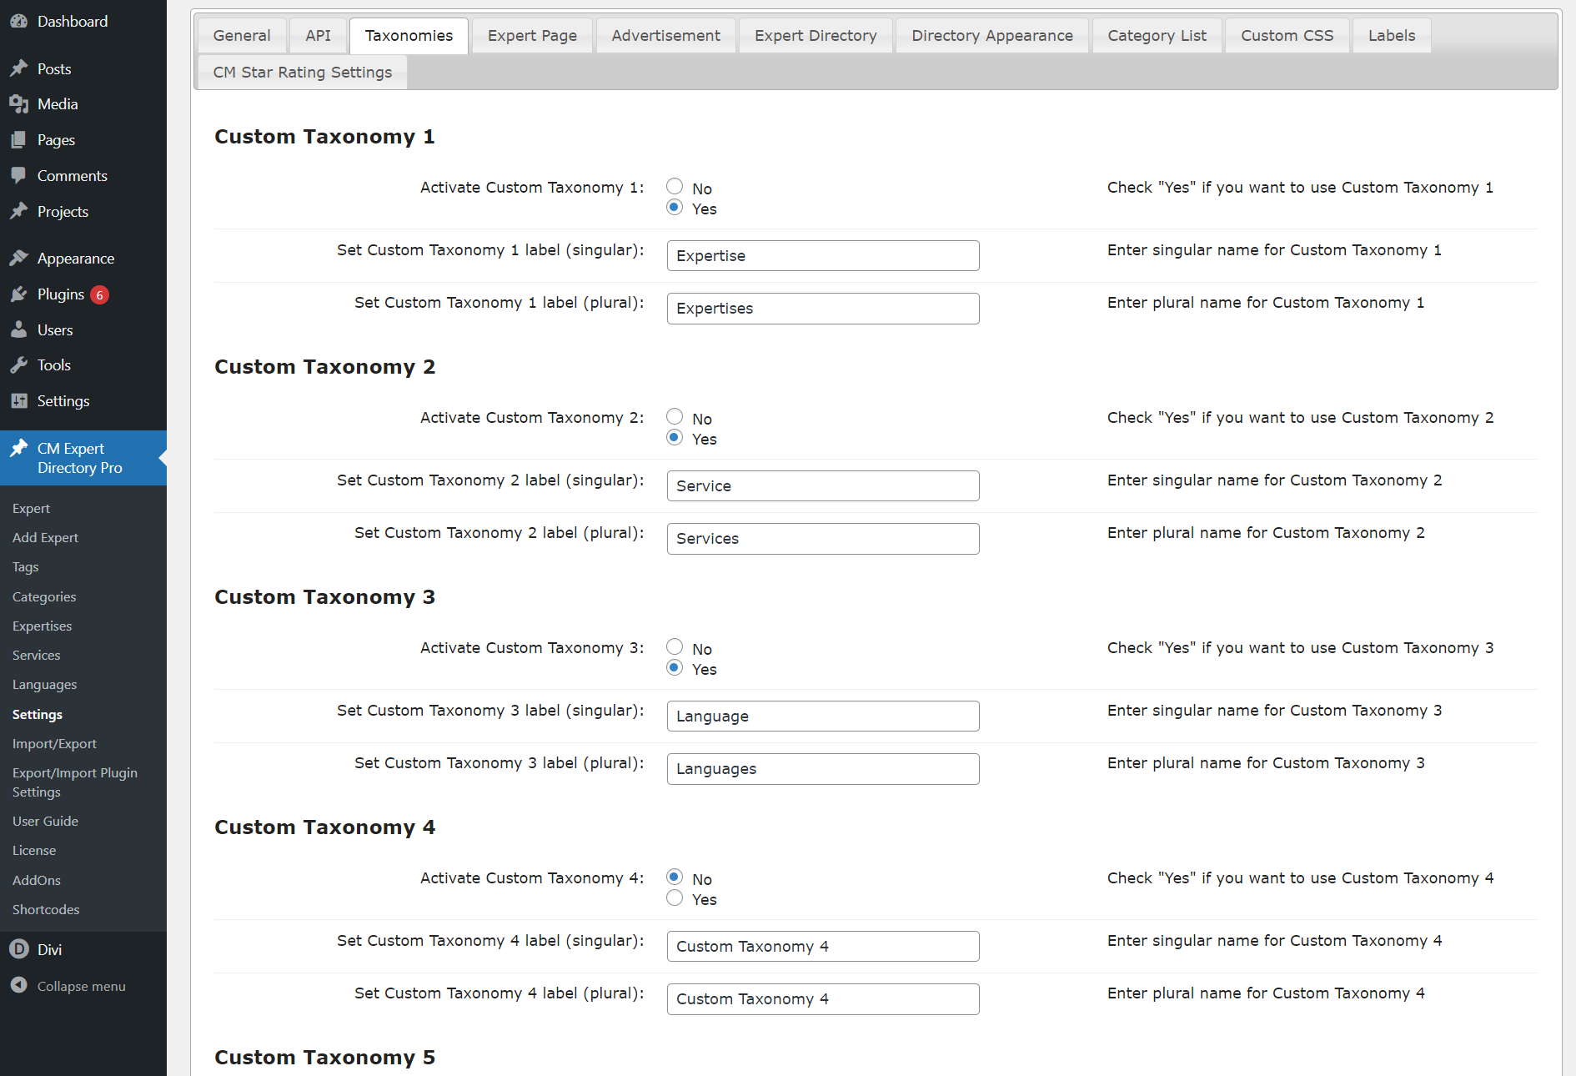Click the Taxonomy 2 plural label field
1576x1076 pixels.
[822, 539]
